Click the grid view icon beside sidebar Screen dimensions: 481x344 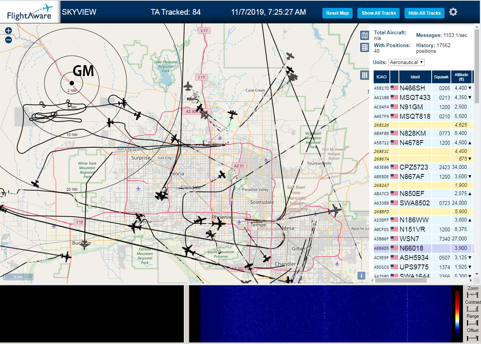(x=365, y=47)
